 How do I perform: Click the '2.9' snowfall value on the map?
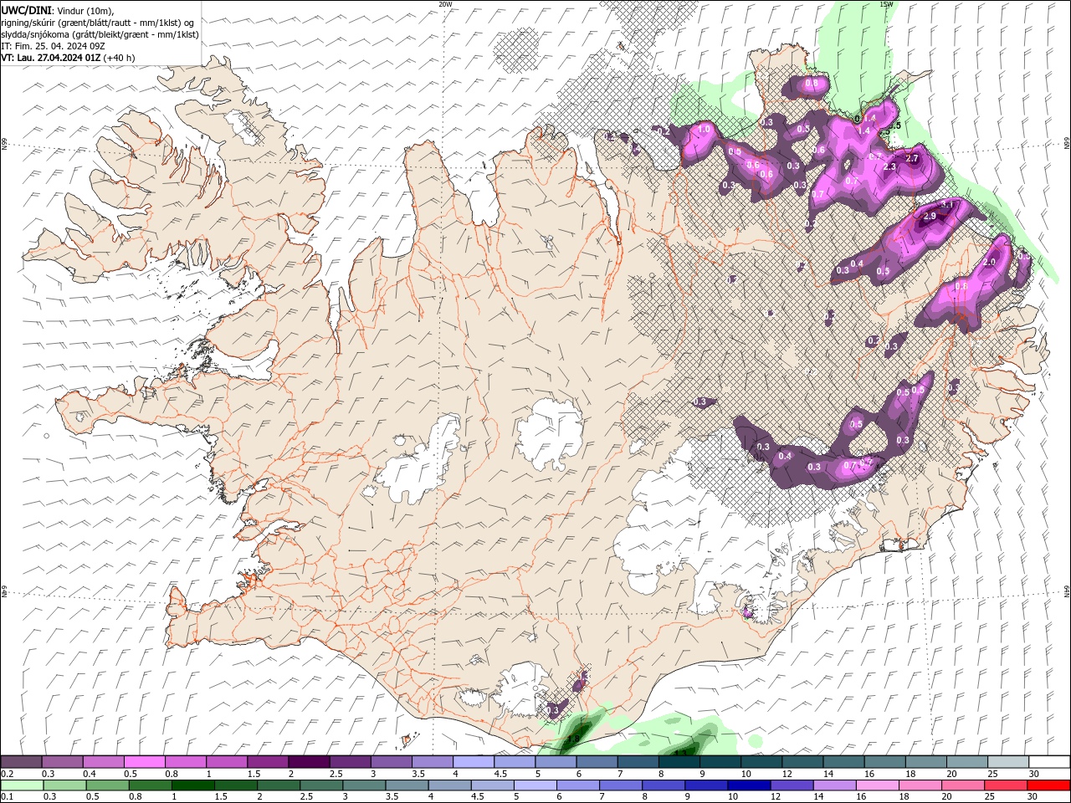point(929,216)
